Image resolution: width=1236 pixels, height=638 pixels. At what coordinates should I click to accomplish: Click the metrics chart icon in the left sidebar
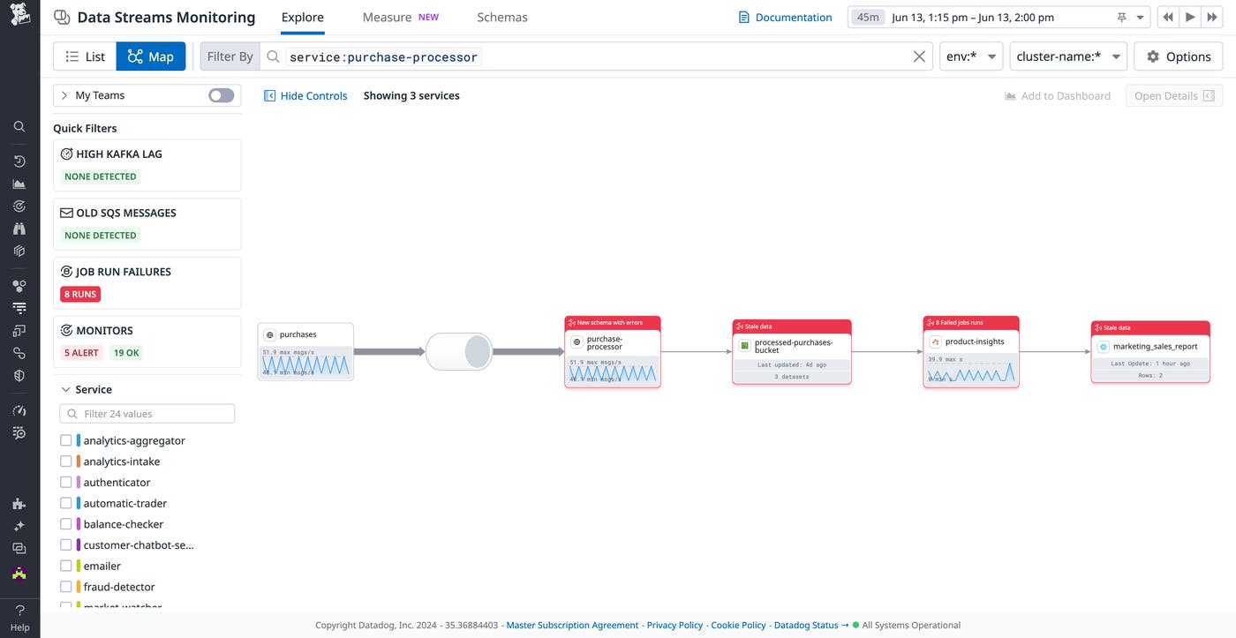[x=19, y=184]
